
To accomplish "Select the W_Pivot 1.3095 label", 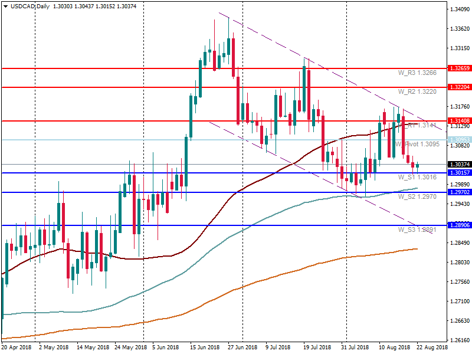I will tap(417, 145).
